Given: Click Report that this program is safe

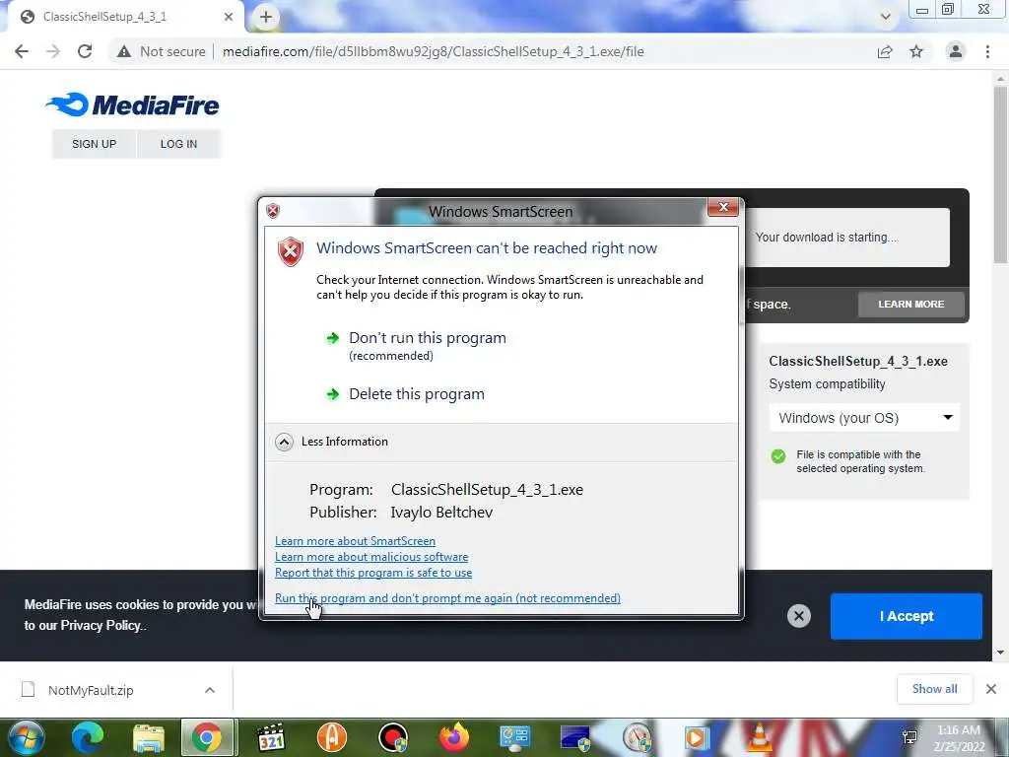Looking at the screenshot, I should (x=373, y=573).
